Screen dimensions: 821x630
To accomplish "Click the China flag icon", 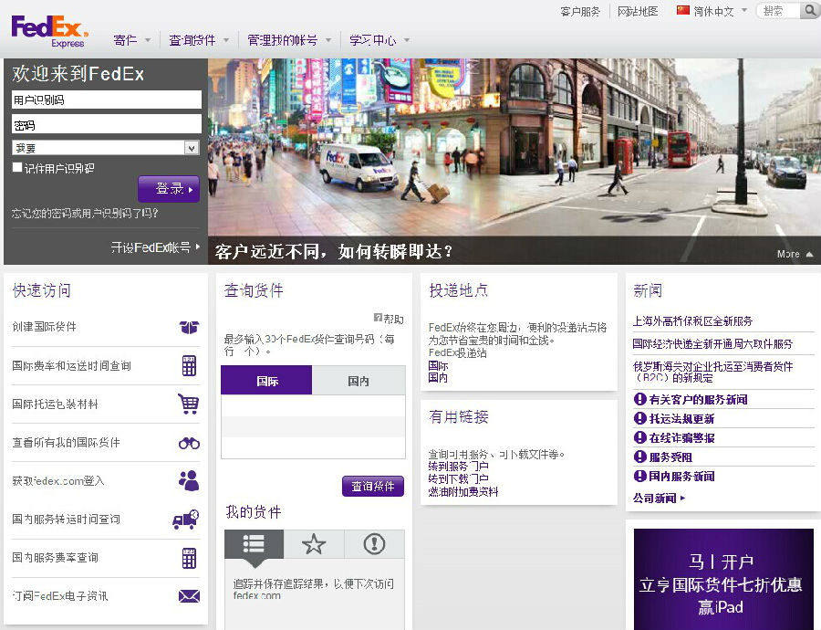I will pos(682,10).
